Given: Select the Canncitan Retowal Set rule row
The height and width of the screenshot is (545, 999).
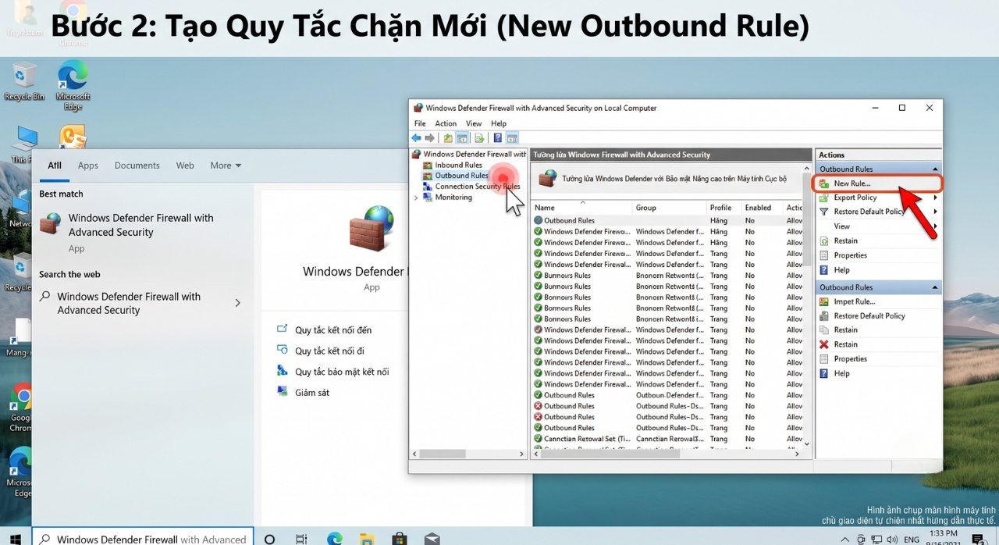Looking at the screenshot, I should (x=667, y=439).
